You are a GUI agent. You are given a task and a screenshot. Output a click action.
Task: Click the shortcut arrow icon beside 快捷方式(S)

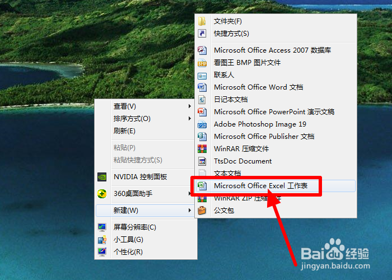[202, 34]
